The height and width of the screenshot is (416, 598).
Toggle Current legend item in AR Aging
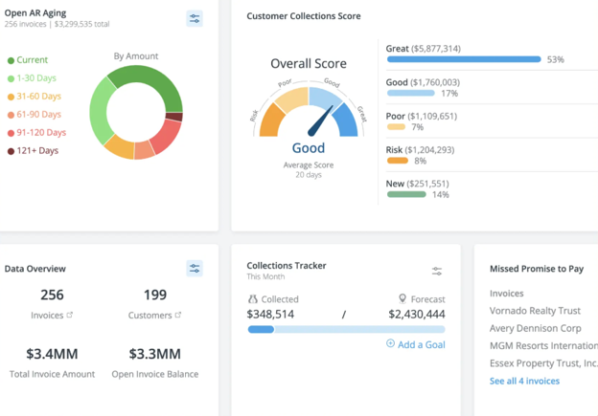click(32, 60)
